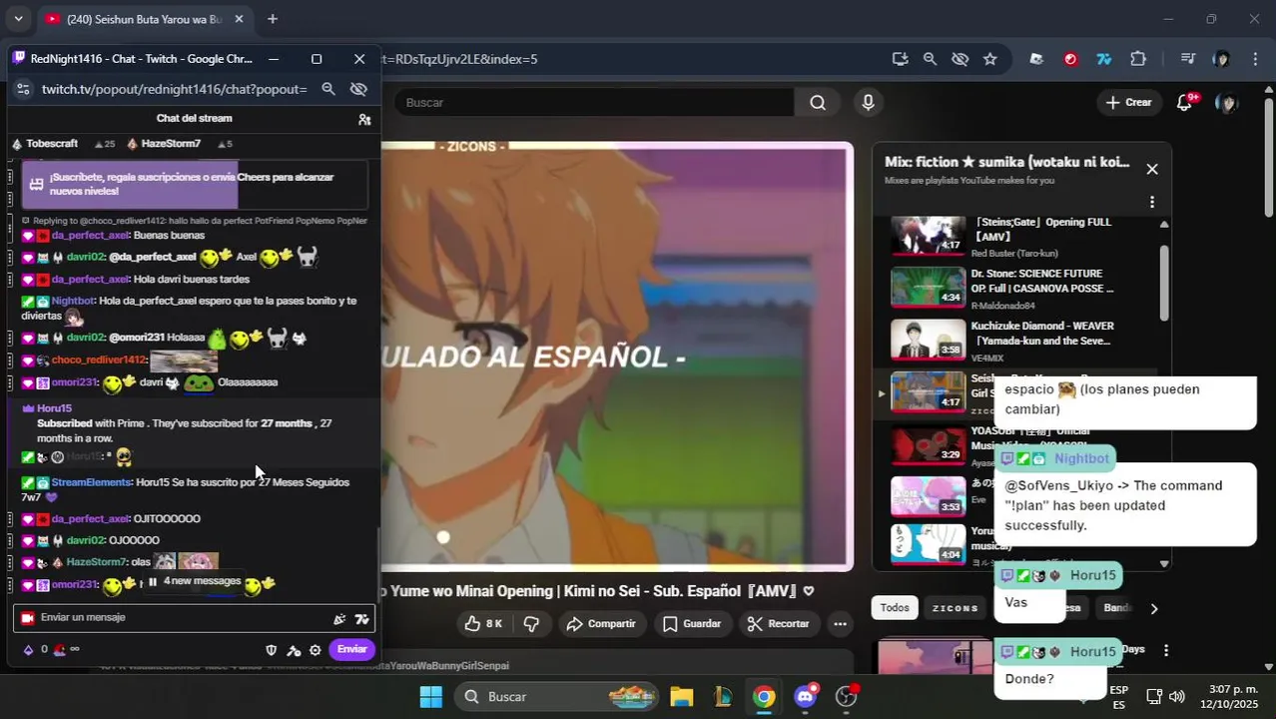Click the 7TV extension icon in Chrome toolbar
The width and height of the screenshot is (1276, 719).
pyautogui.click(x=1103, y=59)
